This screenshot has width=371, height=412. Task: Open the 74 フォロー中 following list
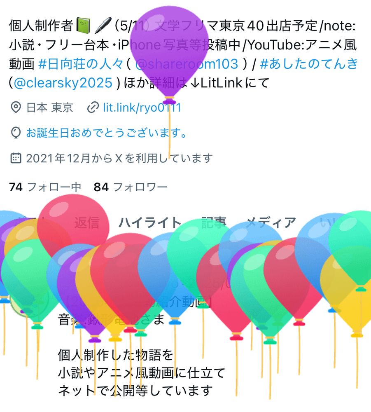coord(45,187)
